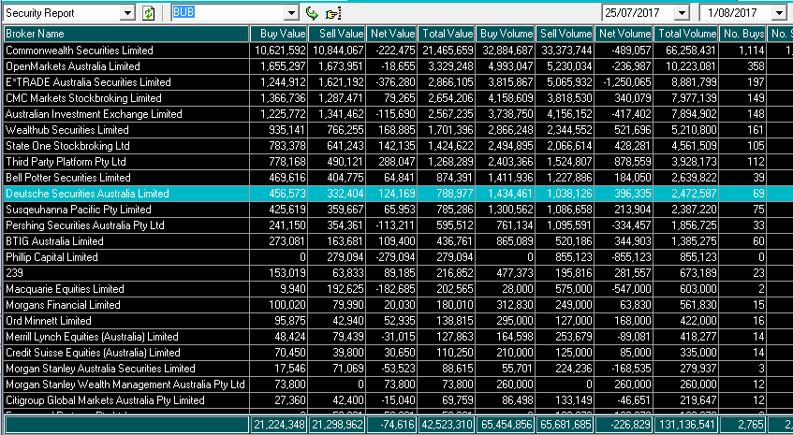
Task: Open the 25/07/2017 start date dropdown
Action: tap(683, 13)
